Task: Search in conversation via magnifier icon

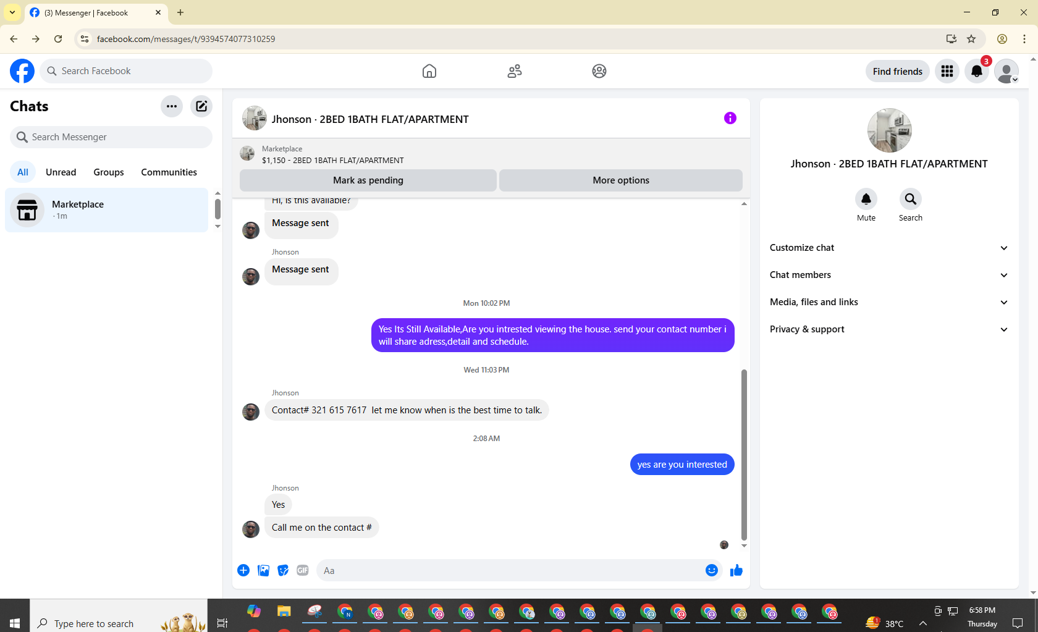Action: pyautogui.click(x=911, y=199)
